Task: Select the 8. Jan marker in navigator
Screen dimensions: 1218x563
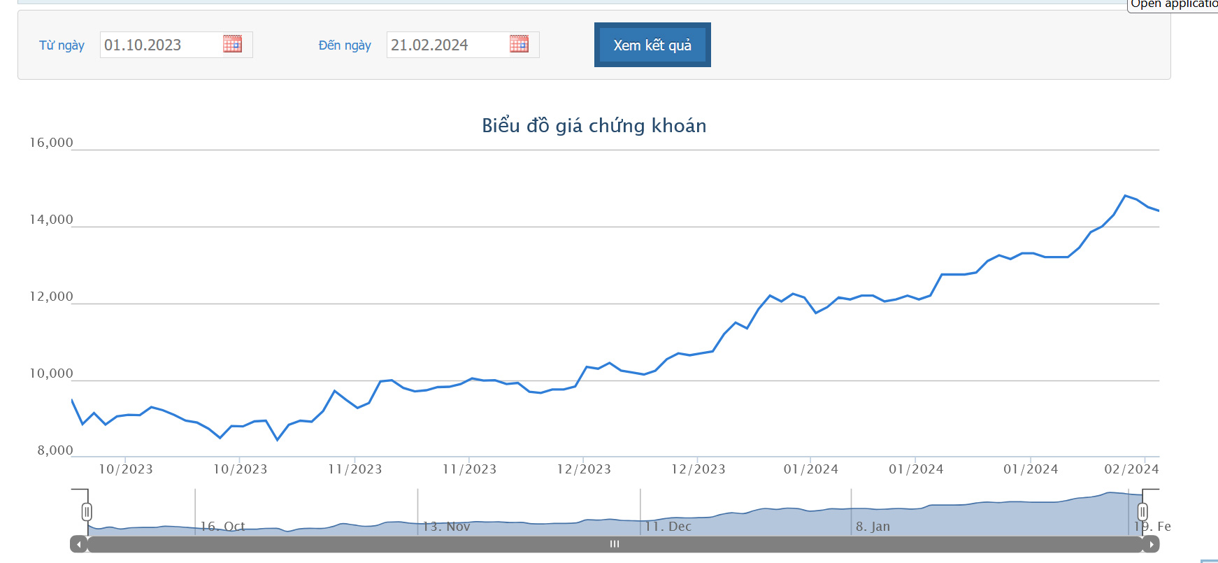Action: click(873, 526)
